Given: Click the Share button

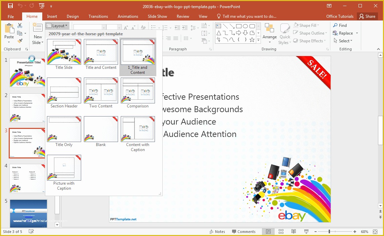Looking at the screenshot, I should coord(367,16).
